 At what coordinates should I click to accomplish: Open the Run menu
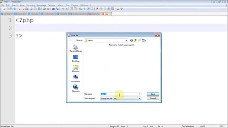click(67, 5)
